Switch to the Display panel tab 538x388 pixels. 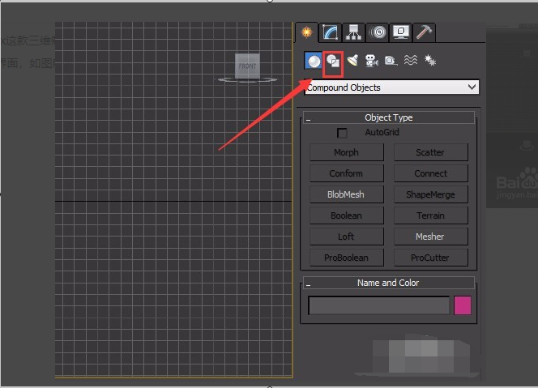click(401, 32)
